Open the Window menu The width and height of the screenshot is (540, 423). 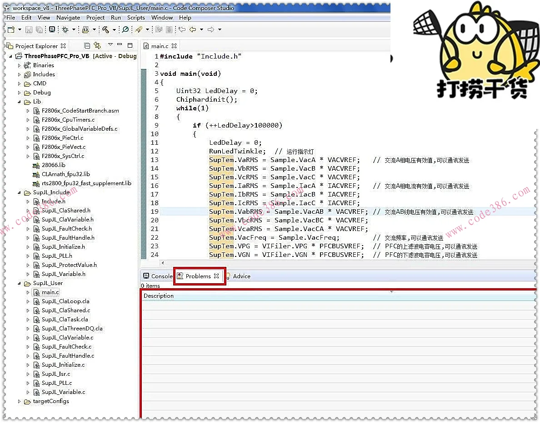click(162, 18)
